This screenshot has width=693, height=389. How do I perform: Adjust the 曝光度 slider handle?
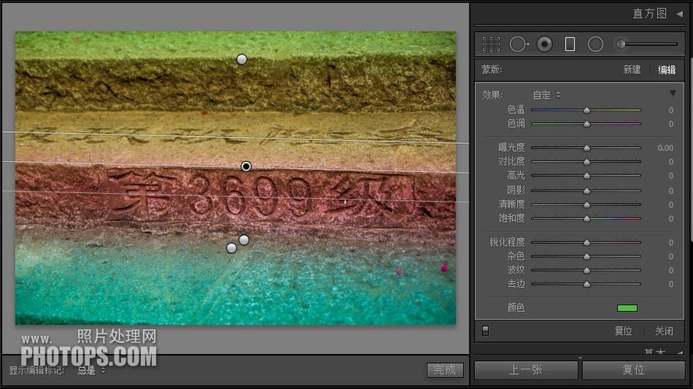[x=587, y=148]
